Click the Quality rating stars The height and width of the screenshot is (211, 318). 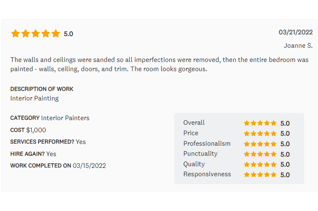(x=260, y=165)
